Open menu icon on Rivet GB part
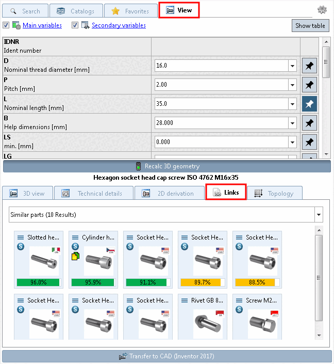 tap(185, 300)
